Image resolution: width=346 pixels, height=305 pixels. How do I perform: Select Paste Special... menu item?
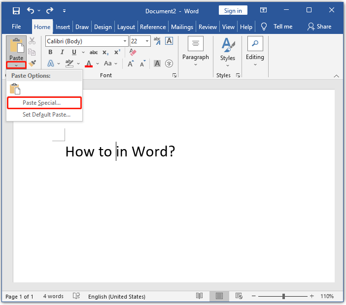click(44, 103)
